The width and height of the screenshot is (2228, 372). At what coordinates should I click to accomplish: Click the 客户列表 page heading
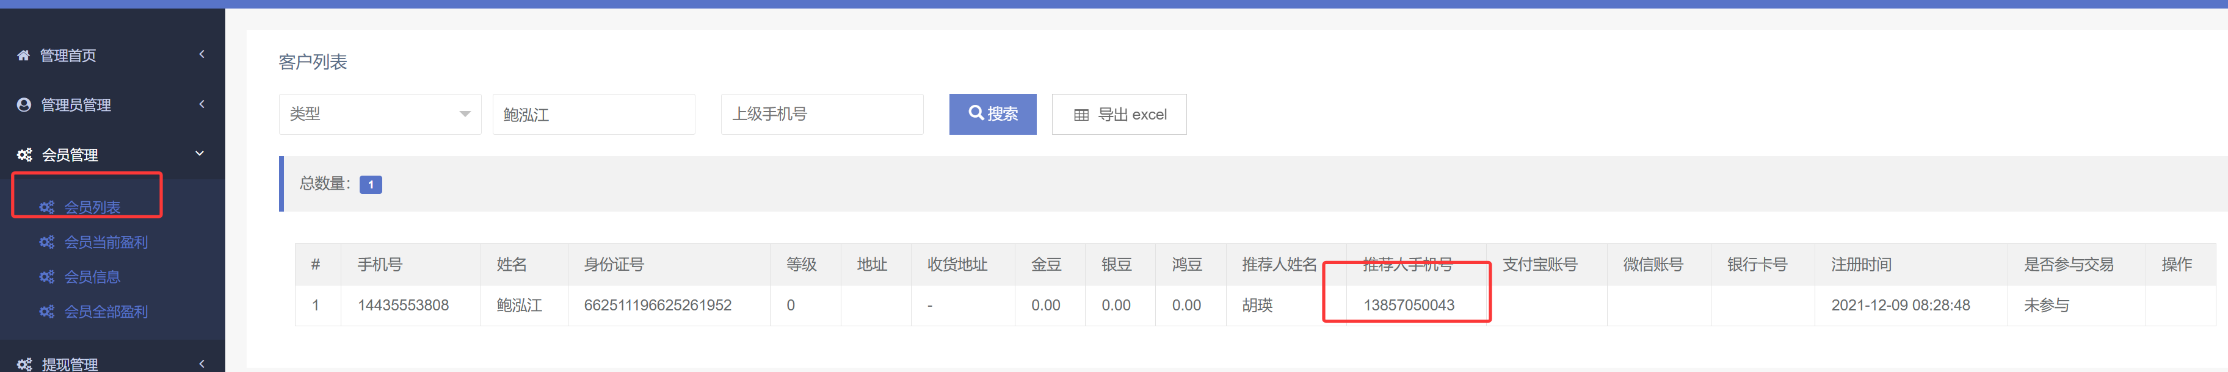313,62
